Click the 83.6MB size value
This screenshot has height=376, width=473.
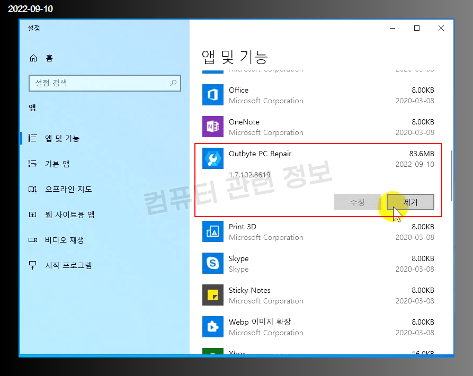[x=422, y=154]
